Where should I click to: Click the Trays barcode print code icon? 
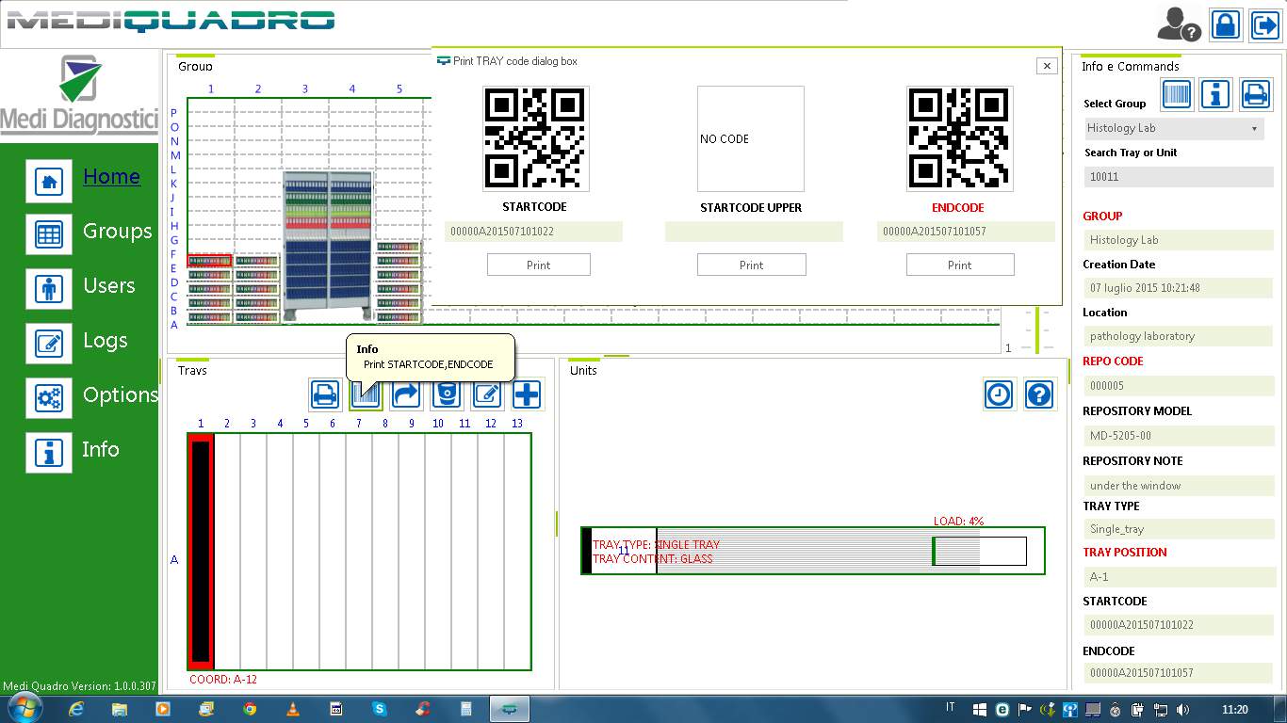pyautogui.click(x=366, y=394)
